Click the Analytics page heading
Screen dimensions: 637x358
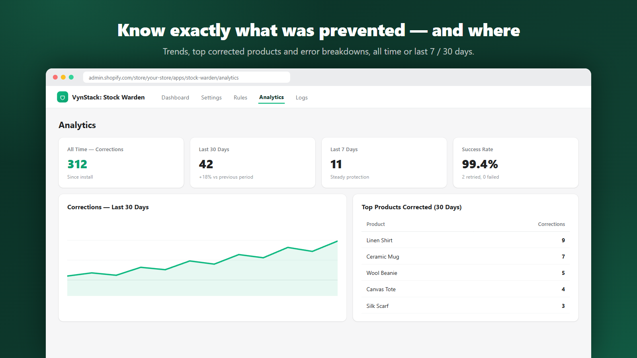(x=77, y=125)
